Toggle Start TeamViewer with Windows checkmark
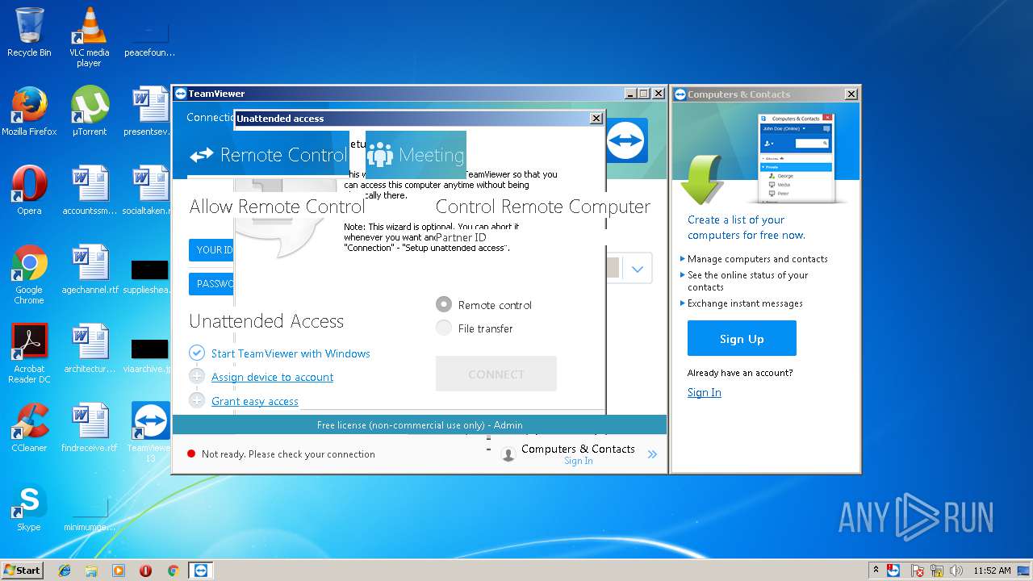This screenshot has width=1033, height=581. pyautogui.click(x=197, y=353)
